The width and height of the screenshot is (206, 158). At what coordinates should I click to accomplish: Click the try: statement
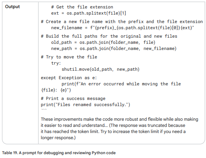pos(56,63)
